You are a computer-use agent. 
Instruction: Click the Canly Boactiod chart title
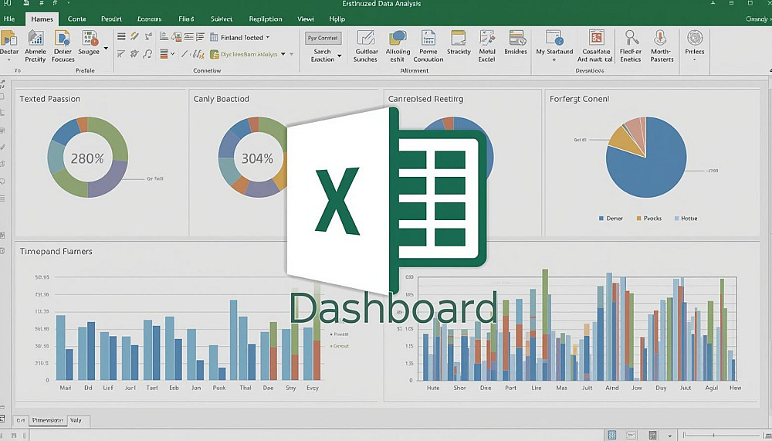tap(221, 99)
